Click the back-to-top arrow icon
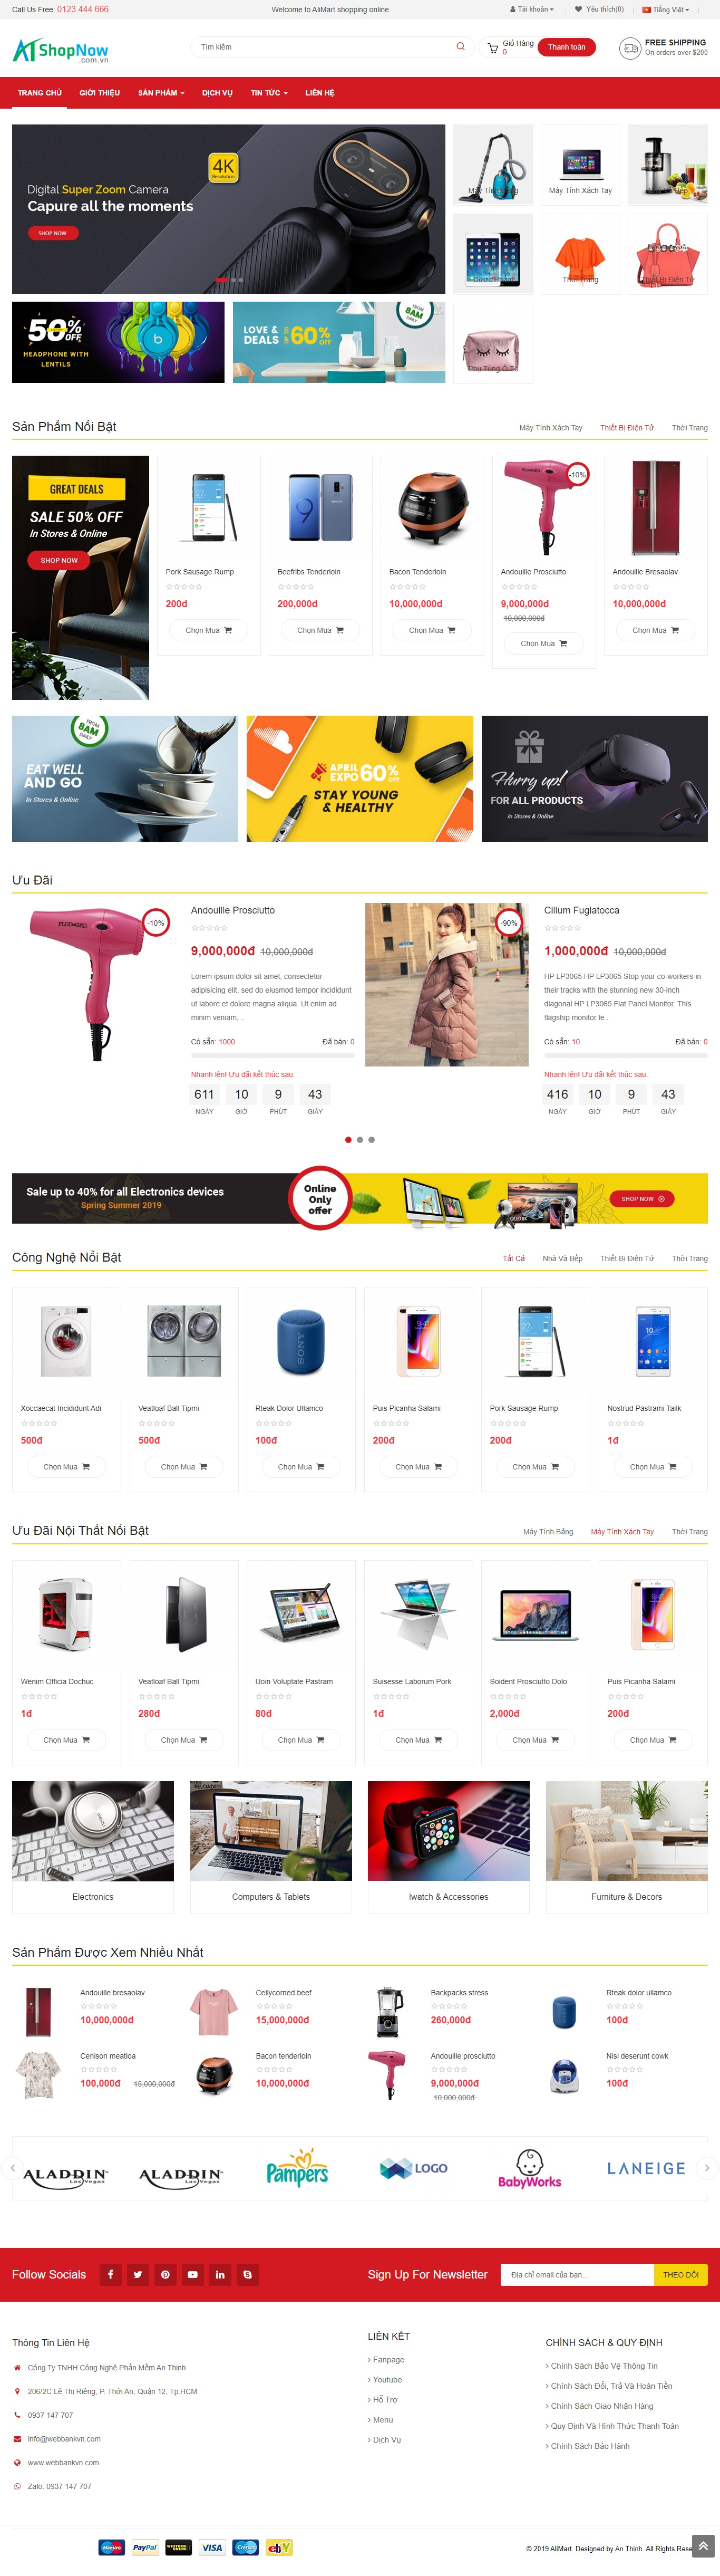 pyautogui.click(x=704, y=2546)
